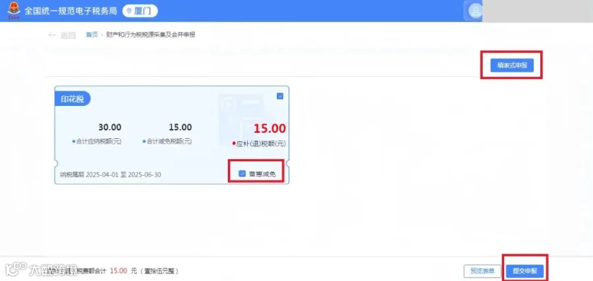Screen dimensions: 593x281
Task: Select the 印花税 tag label
Action: (x=72, y=99)
